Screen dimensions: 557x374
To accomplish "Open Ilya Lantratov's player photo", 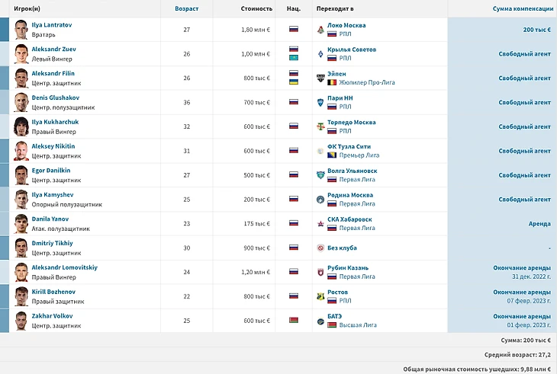I will [x=21, y=30].
